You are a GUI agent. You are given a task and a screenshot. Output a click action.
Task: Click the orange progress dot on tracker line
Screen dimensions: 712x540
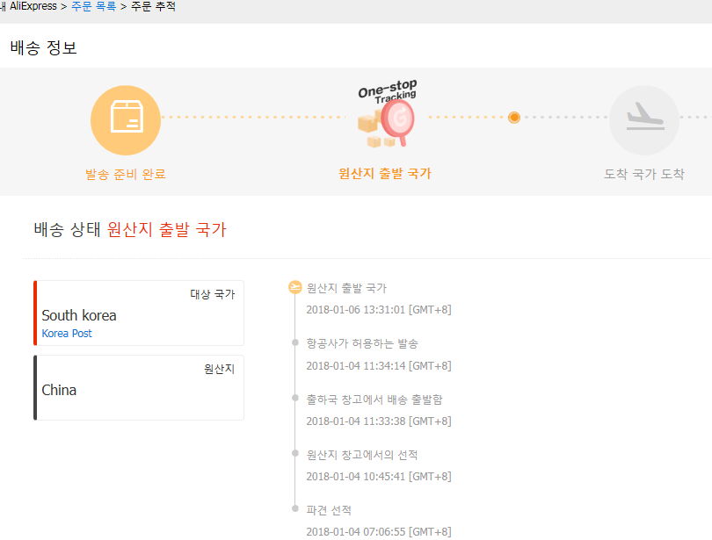514,118
